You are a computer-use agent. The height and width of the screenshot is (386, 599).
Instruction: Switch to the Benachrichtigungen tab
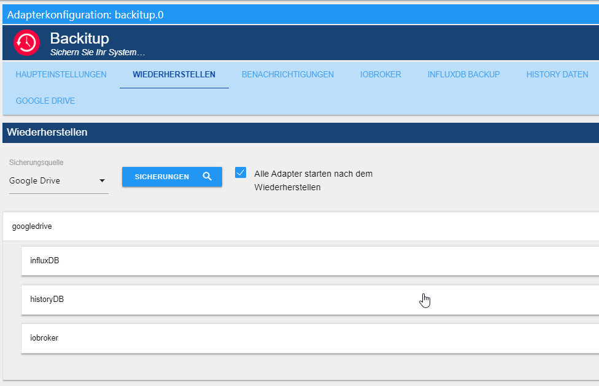coord(288,74)
